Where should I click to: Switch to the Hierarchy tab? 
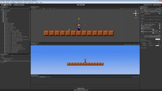pos(4,54)
